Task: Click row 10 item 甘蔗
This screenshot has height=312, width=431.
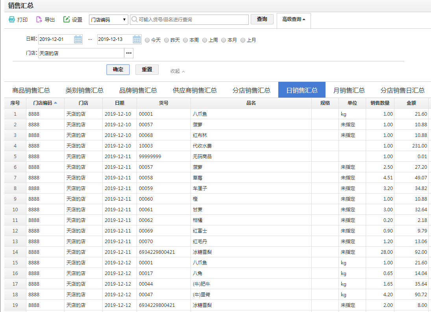Action: click(x=197, y=210)
